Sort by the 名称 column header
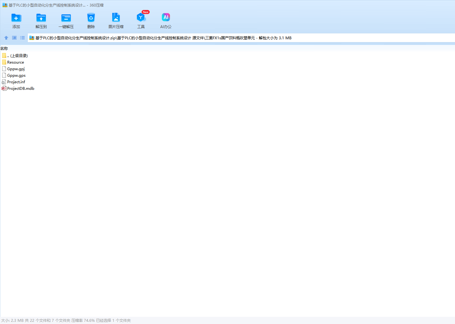 pyautogui.click(x=4, y=48)
